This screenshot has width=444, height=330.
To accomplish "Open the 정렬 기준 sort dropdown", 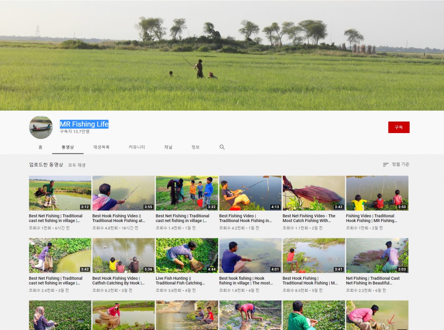I will tap(396, 164).
